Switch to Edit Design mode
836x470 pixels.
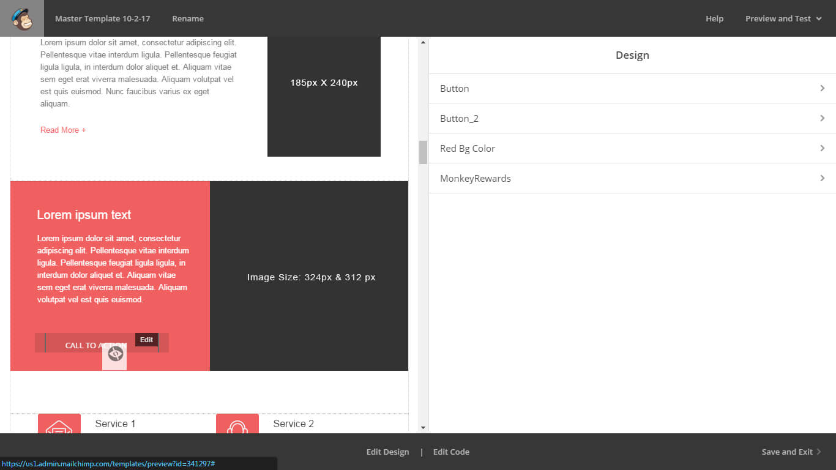pyautogui.click(x=387, y=452)
